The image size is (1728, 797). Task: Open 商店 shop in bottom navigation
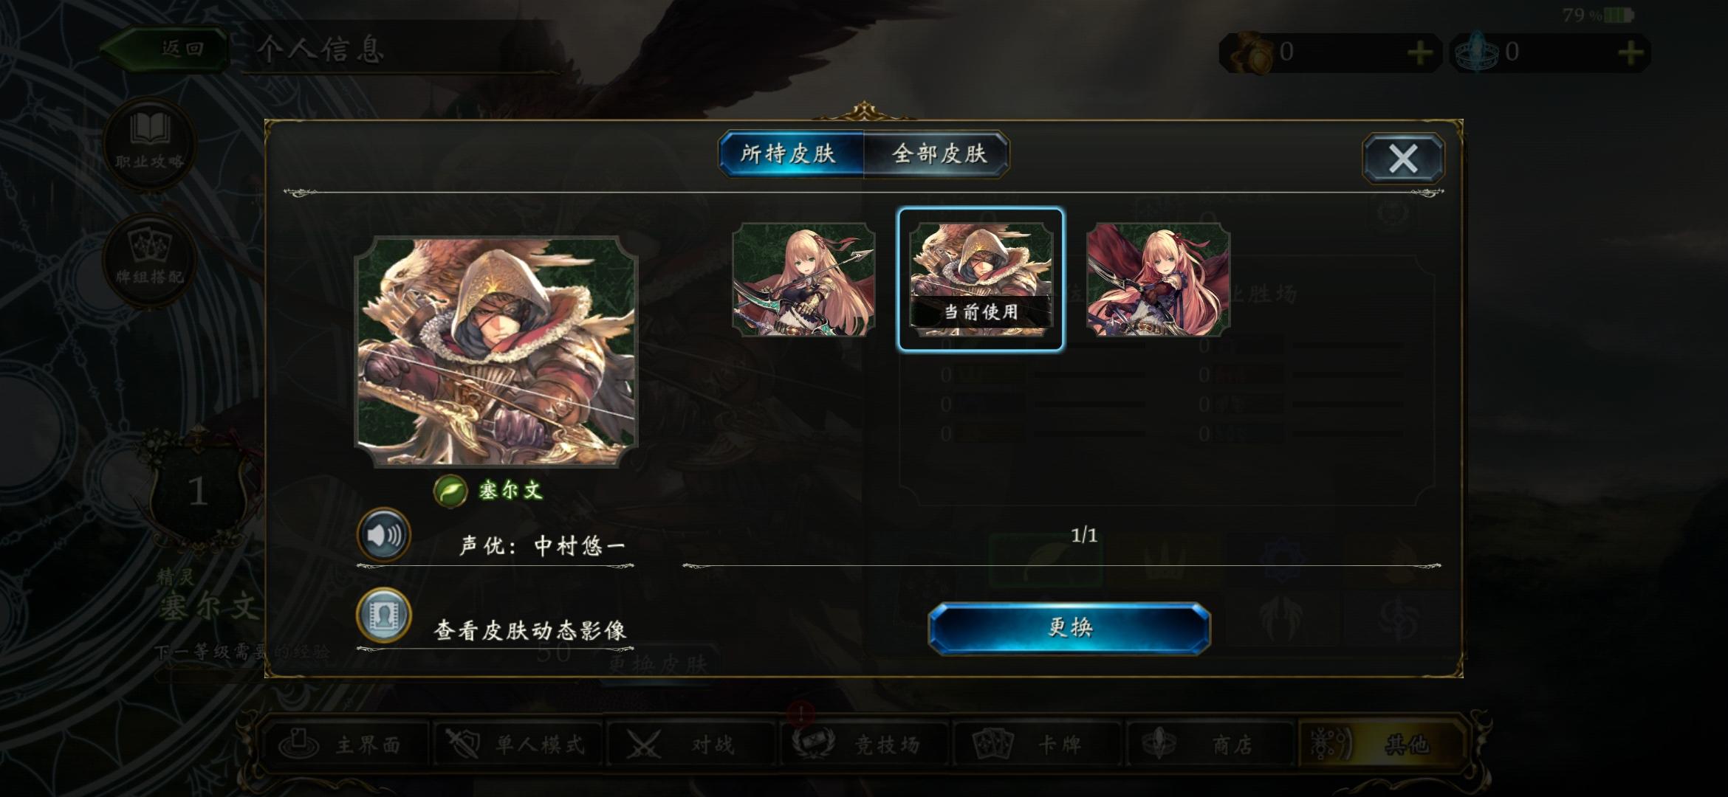[1210, 745]
